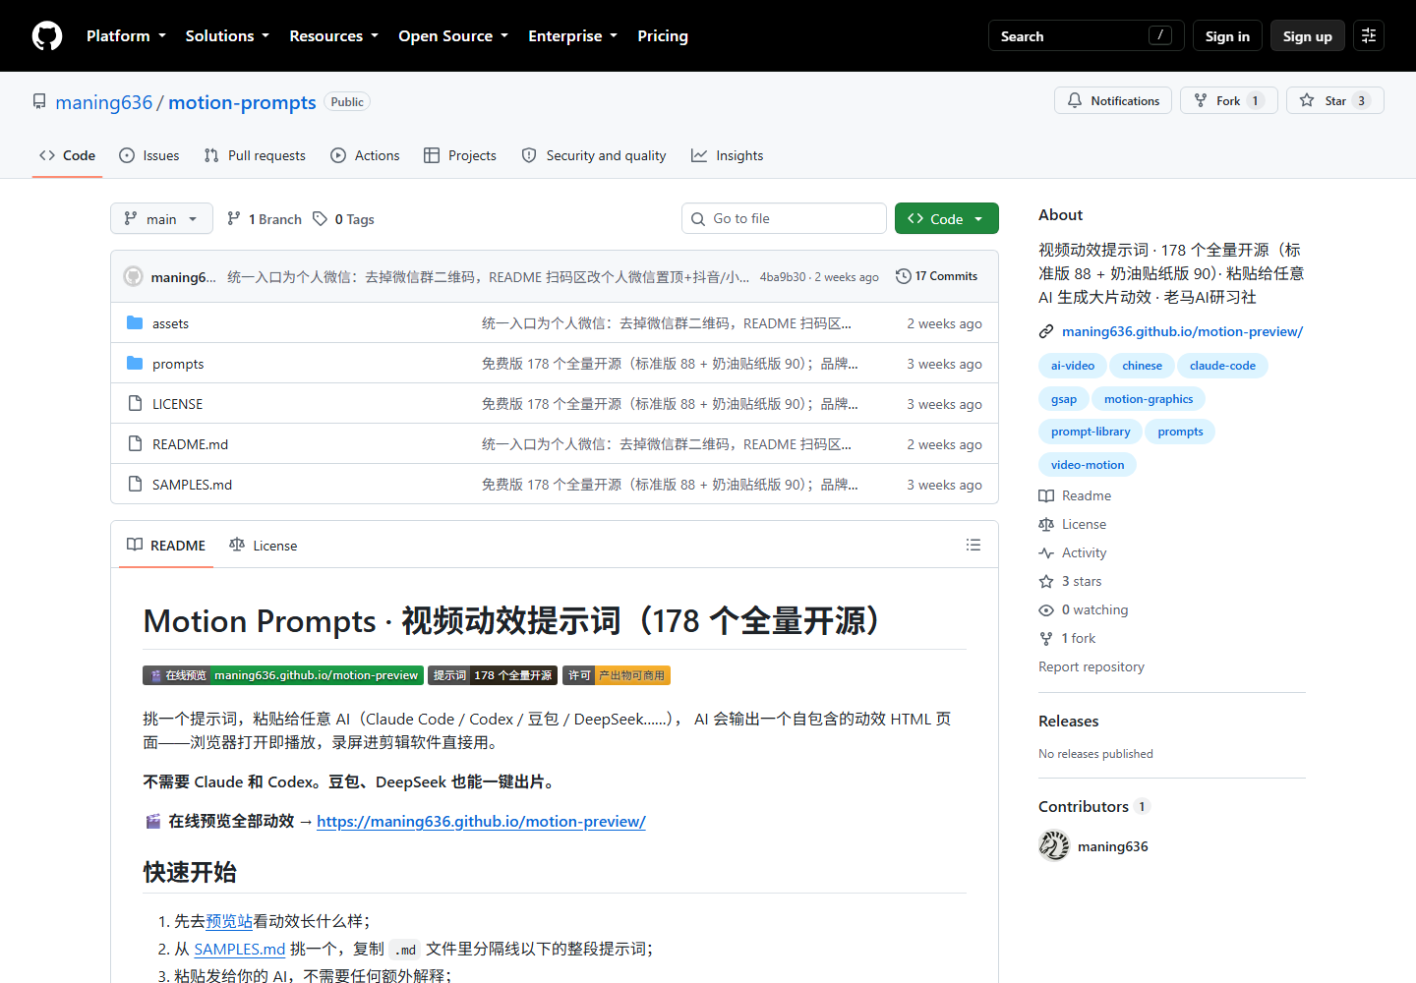
Task: Switch to Security and quality tab
Action: pyautogui.click(x=594, y=155)
